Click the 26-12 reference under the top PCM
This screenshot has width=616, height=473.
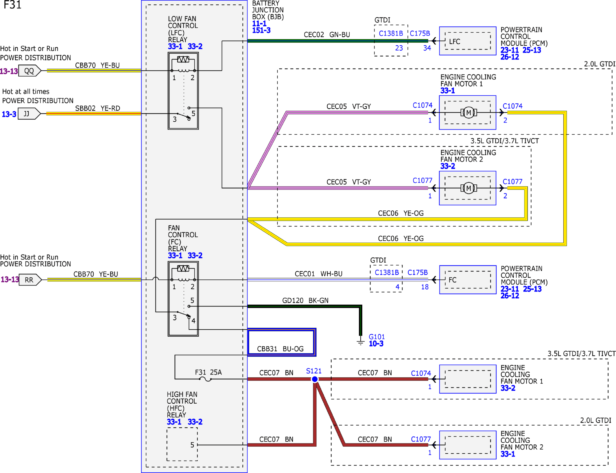[x=510, y=57]
